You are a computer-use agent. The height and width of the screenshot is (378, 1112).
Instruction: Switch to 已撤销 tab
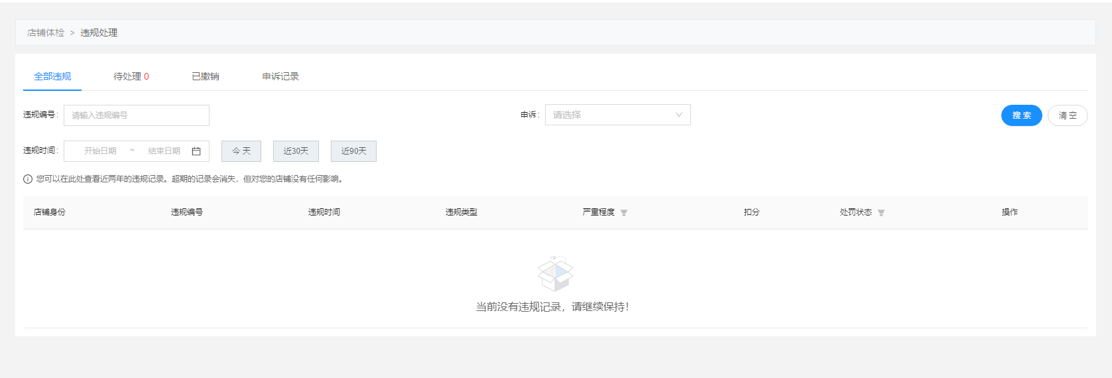tap(206, 76)
